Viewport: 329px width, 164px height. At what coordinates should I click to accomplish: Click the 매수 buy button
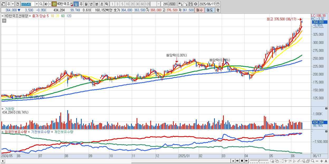point(200,10)
